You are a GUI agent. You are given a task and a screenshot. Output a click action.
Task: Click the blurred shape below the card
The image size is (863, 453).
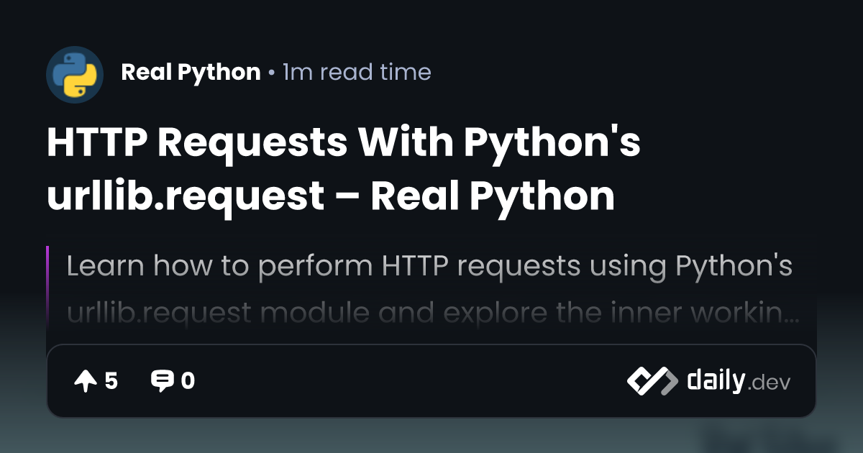click(x=770, y=439)
